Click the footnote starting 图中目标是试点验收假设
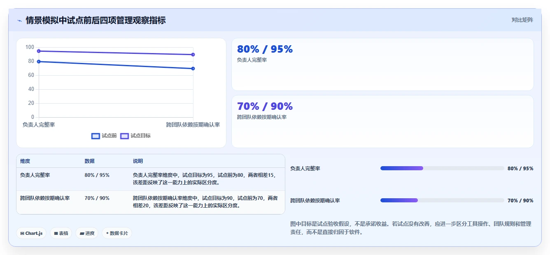This screenshot has width=550, height=255. click(x=411, y=228)
